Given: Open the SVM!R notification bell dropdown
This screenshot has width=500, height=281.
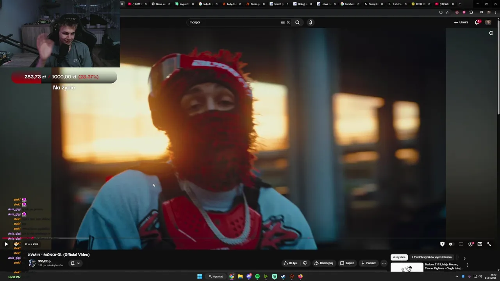Looking at the screenshot, I should [x=75, y=263].
